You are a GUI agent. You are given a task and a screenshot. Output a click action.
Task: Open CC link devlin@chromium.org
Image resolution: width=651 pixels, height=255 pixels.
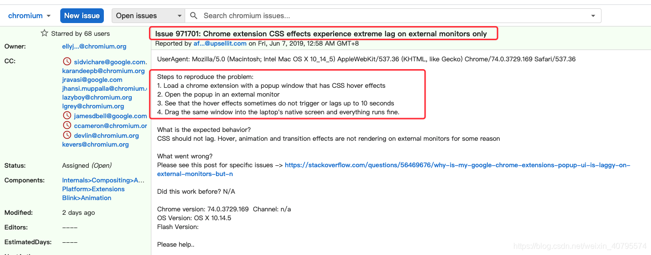[x=106, y=135]
